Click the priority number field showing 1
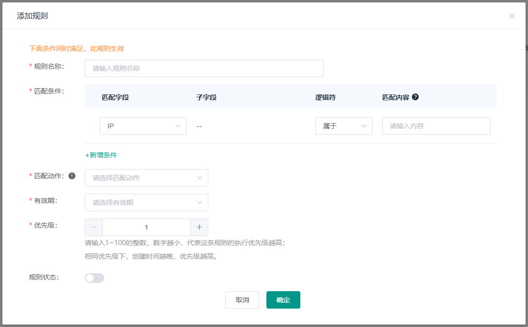The image size is (528, 327). pos(146,227)
